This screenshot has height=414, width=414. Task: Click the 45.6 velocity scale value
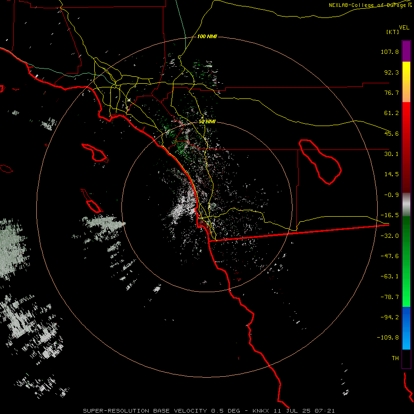point(391,133)
